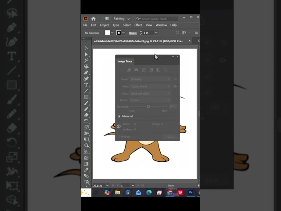The image size is (281, 211).
Task: Select the Shape Builder tool
Action: (x=86, y=146)
